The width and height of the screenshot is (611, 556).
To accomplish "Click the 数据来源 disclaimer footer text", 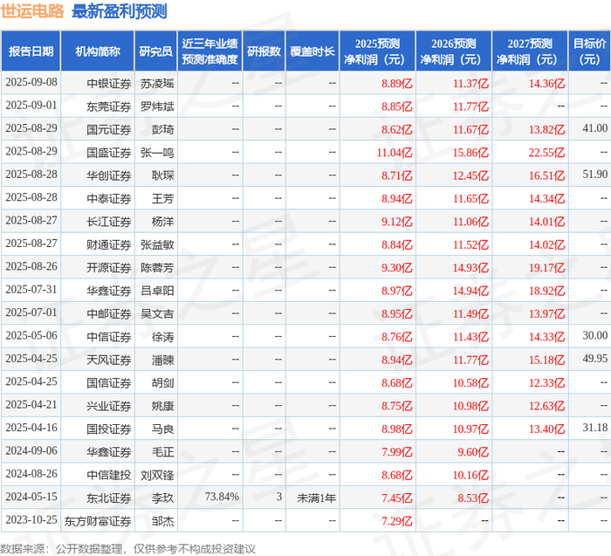I will click(127, 549).
